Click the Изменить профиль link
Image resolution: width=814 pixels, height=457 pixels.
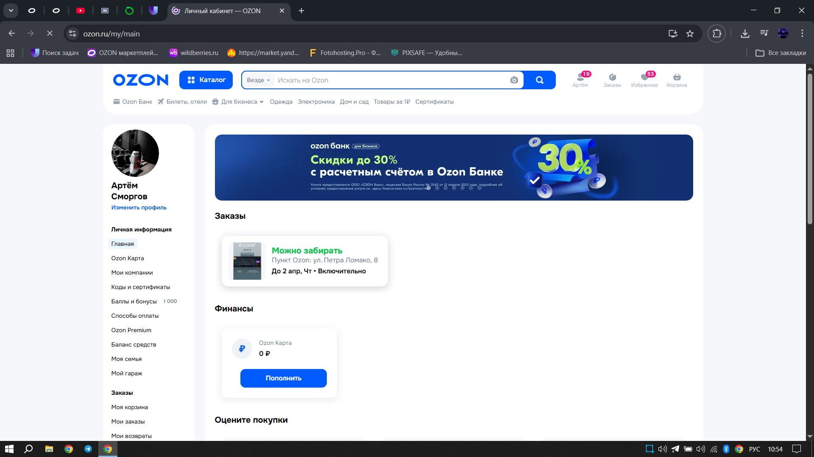coord(139,208)
